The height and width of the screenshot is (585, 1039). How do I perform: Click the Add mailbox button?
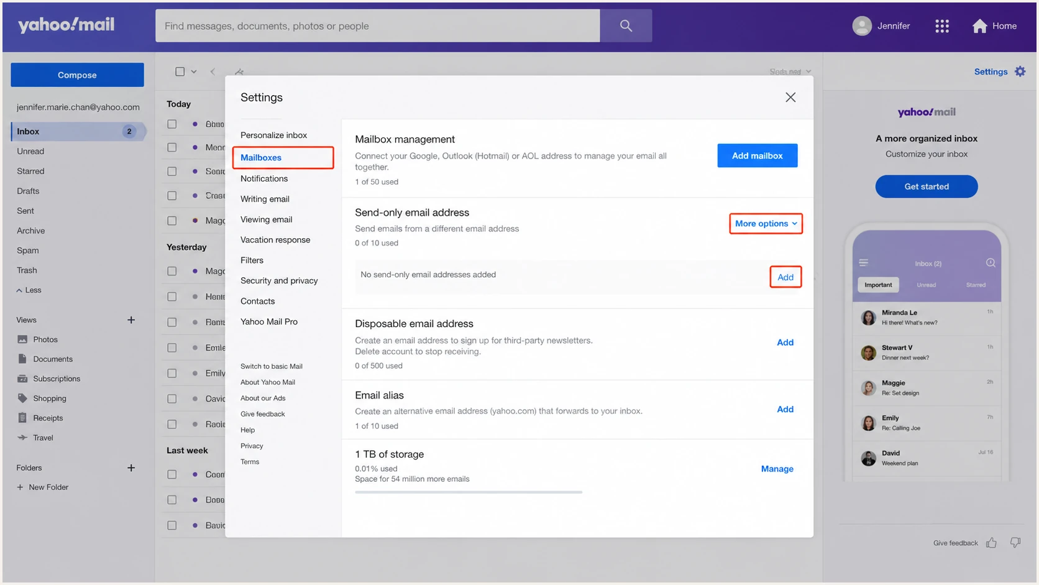pyautogui.click(x=757, y=155)
